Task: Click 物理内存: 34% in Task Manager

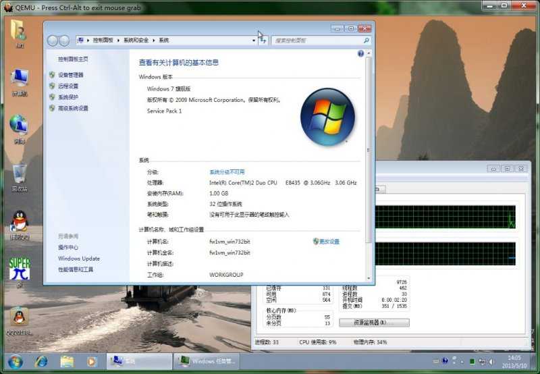Action: pos(370,342)
